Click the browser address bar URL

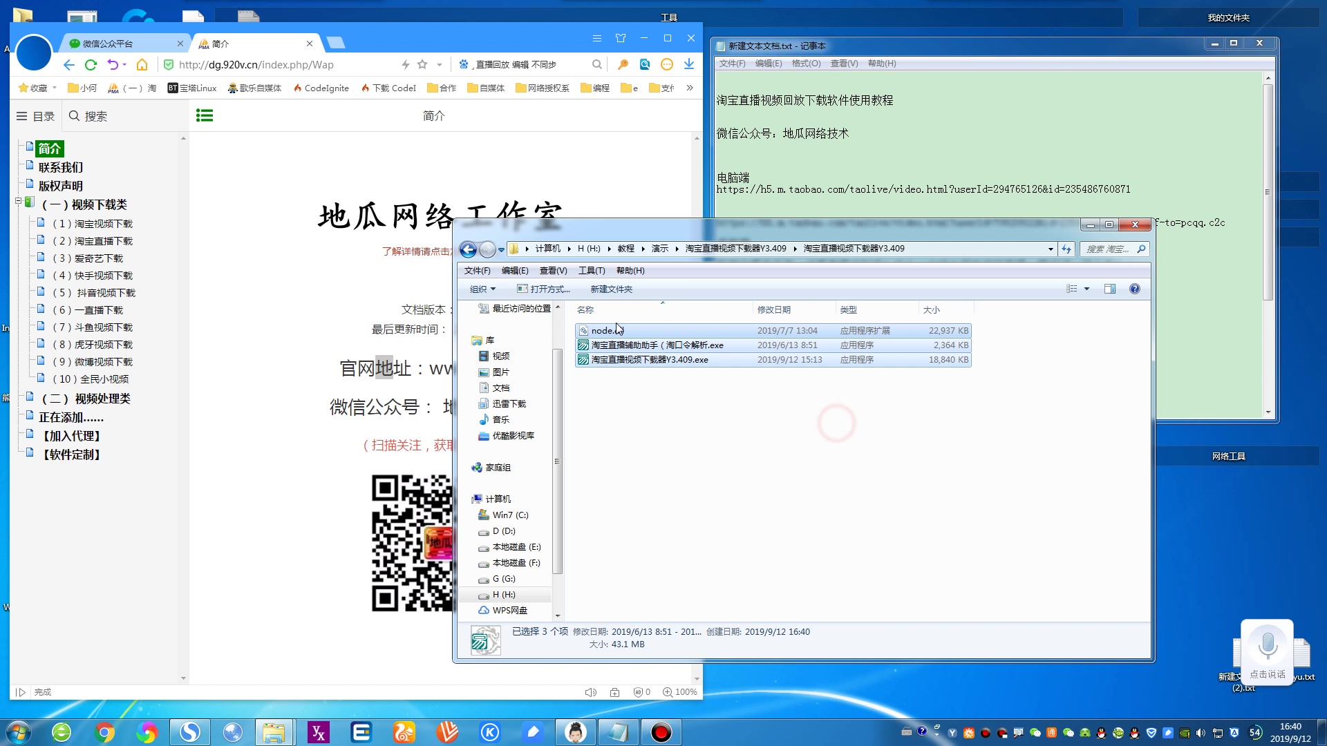pyautogui.click(x=256, y=65)
